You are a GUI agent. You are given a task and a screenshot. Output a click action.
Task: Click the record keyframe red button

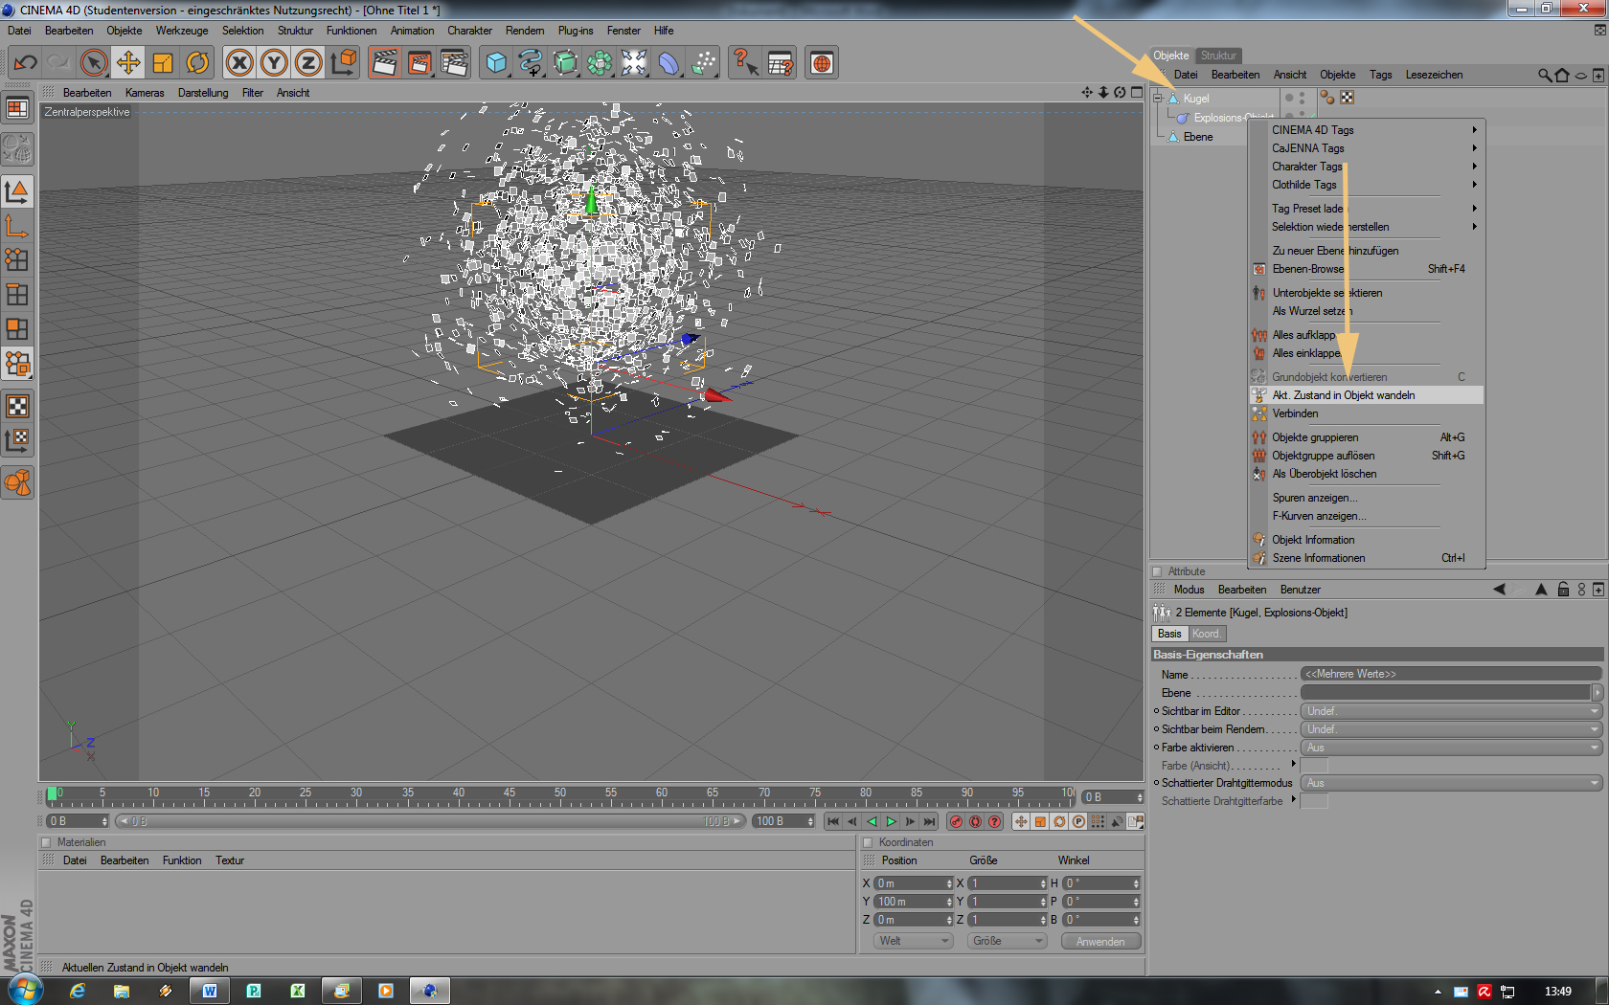[x=956, y=821]
